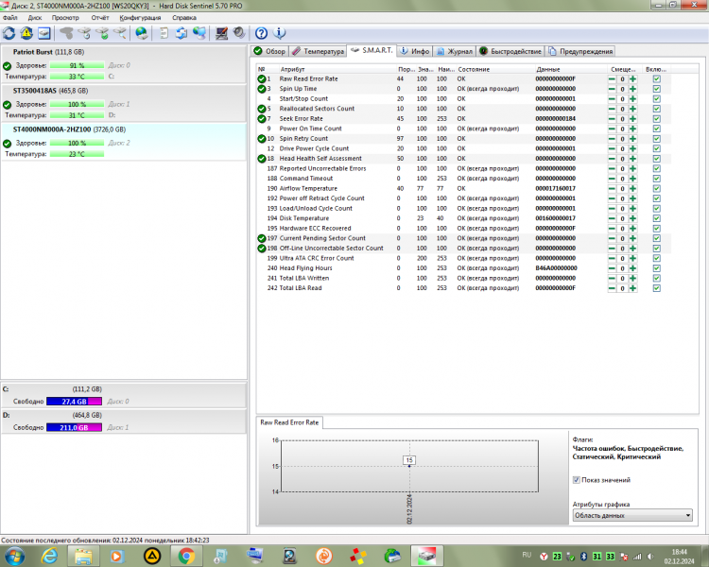709x567 pixels.
Task: Click green status icon of Seek Error Rate
Action: click(x=261, y=118)
